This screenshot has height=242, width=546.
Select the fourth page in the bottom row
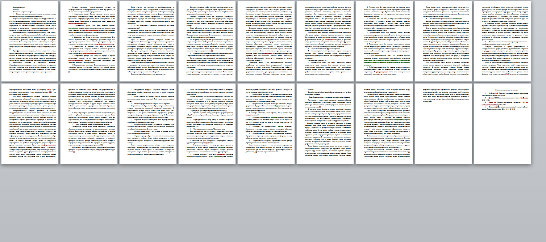click(207, 124)
